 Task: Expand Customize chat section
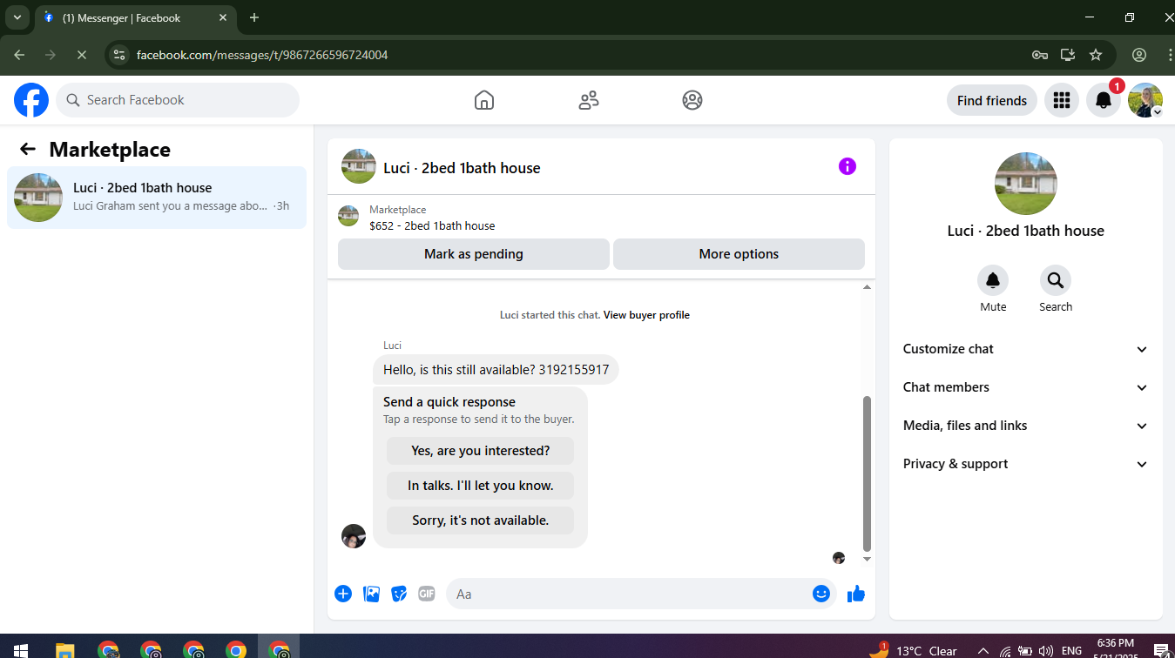(x=1026, y=349)
